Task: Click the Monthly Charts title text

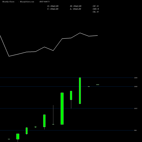Action: pos(8,2)
